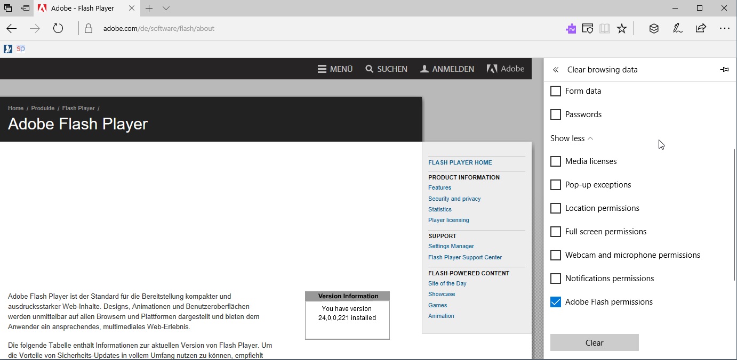This screenshot has height=360, width=737.
Task: Open the purple extension puzzle icon
Action: pyautogui.click(x=571, y=29)
